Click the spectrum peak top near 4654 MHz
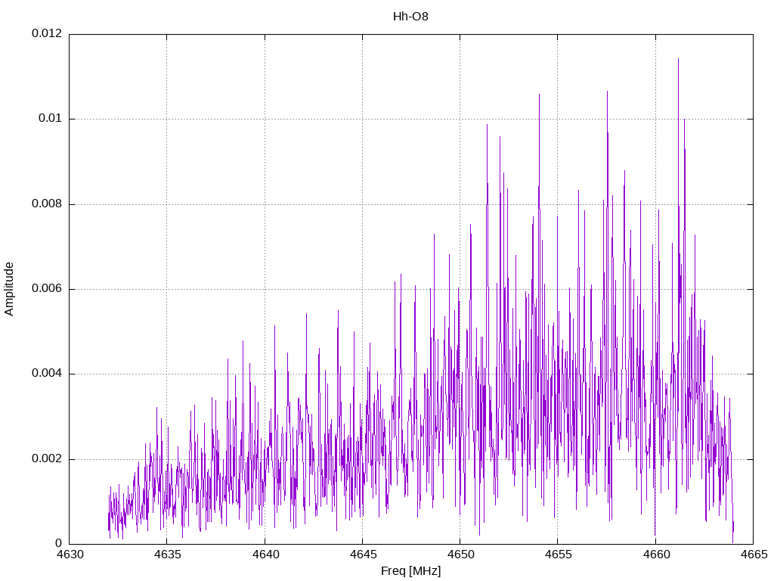This screenshot has height=581, width=774. pos(539,95)
